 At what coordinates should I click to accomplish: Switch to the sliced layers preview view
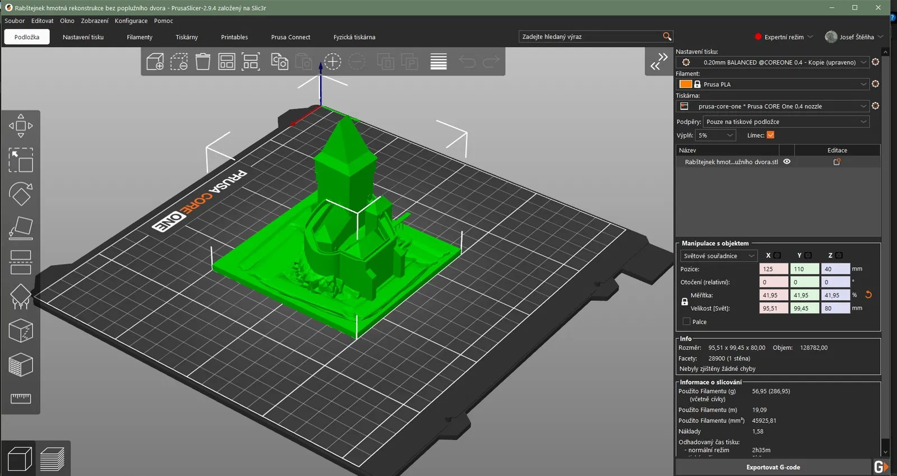tap(52, 460)
